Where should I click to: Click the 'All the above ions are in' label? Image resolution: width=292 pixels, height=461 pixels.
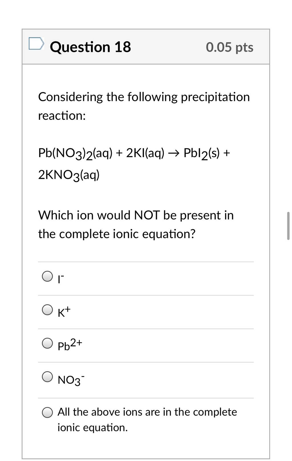147,412
